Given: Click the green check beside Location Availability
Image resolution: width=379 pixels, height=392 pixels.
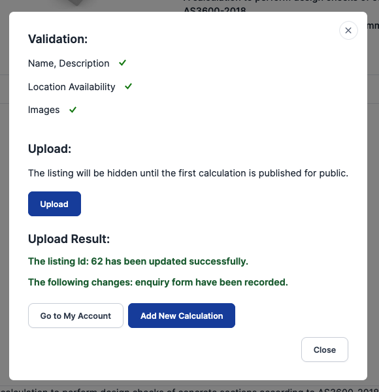Looking at the screenshot, I should pyautogui.click(x=129, y=86).
